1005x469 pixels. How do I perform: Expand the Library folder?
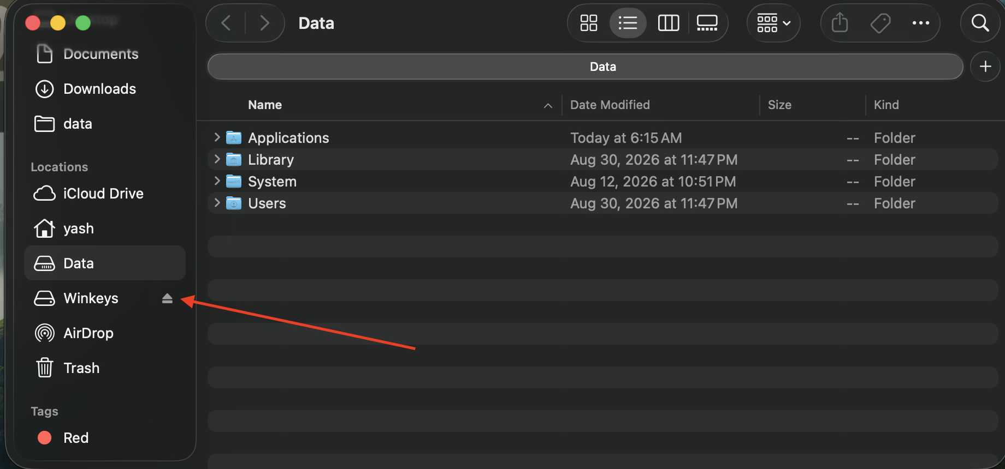tap(217, 159)
